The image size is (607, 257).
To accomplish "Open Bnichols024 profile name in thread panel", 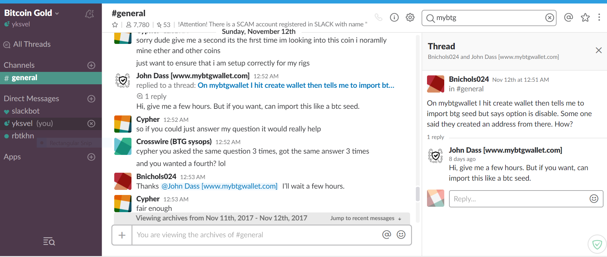I will [x=469, y=79].
